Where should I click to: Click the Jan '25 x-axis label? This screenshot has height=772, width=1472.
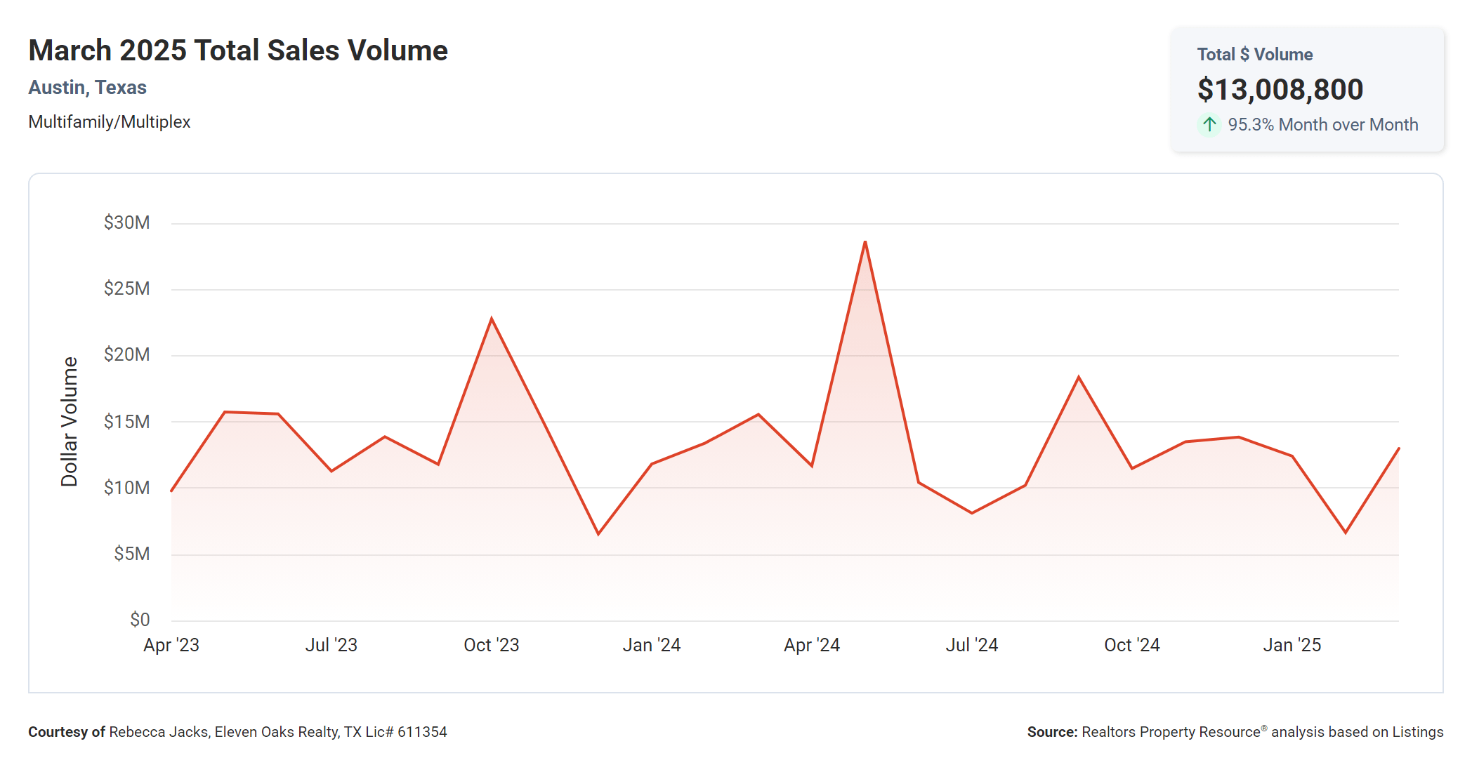pyautogui.click(x=1292, y=645)
